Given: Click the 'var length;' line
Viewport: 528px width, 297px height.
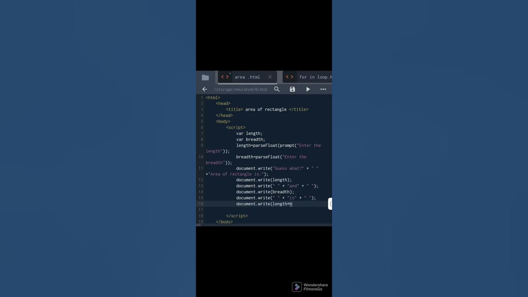Looking at the screenshot, I should (x=249, y=133).
